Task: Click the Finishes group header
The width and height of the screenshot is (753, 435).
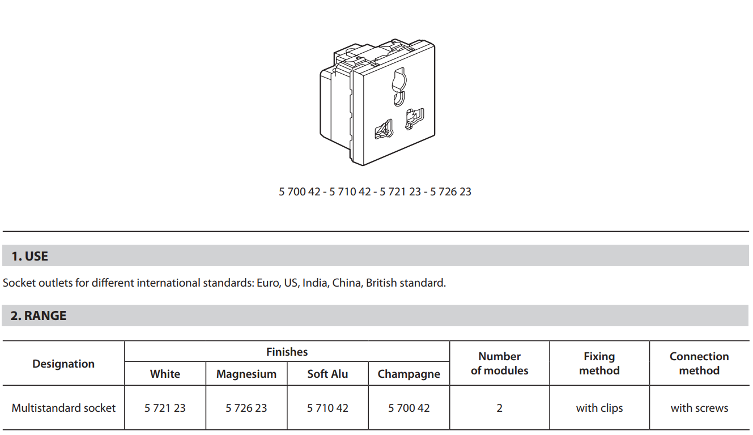Action: pyautogui.click(x=287, y=352)
